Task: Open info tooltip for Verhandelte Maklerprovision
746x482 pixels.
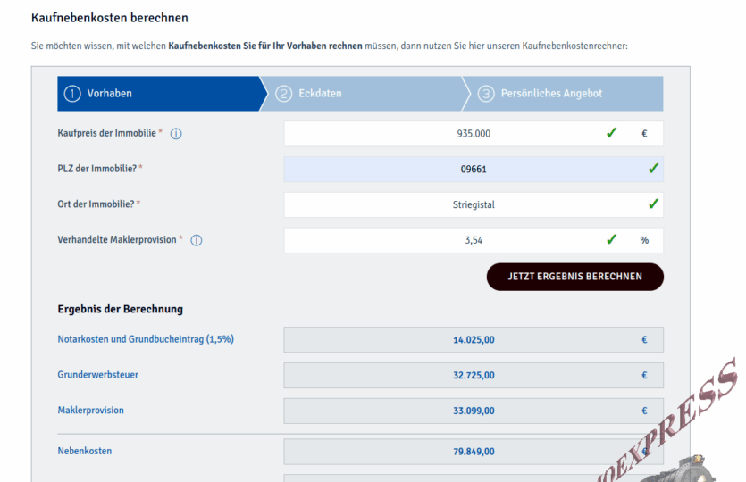Action: 197,240
